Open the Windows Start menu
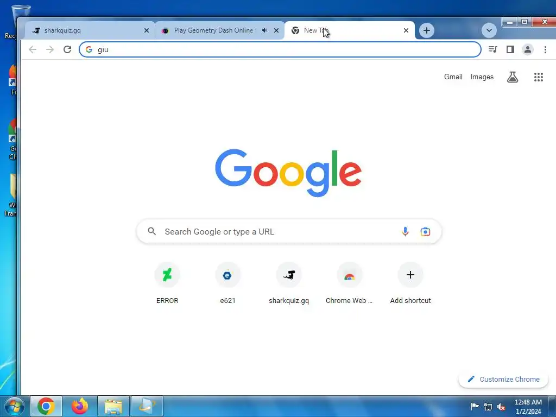The height and width of the screenshot is (417, 556). point(14,406)
